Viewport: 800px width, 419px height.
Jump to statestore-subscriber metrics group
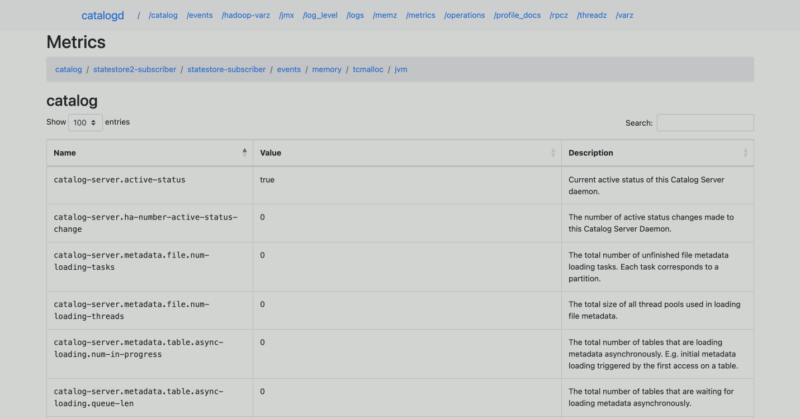[226, 69]
